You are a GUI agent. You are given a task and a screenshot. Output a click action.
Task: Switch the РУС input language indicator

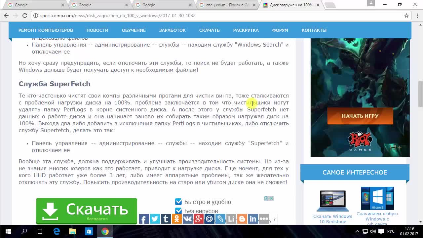[391, 231]
